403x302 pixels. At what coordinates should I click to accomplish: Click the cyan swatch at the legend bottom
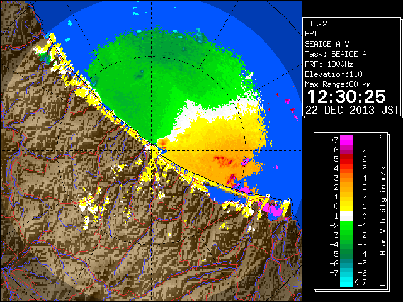tap(346, 282)
